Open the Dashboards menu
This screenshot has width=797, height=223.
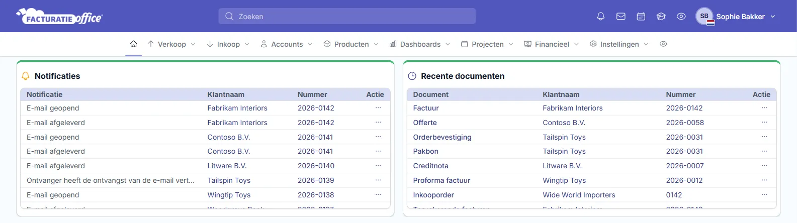[x=420, y=44]
